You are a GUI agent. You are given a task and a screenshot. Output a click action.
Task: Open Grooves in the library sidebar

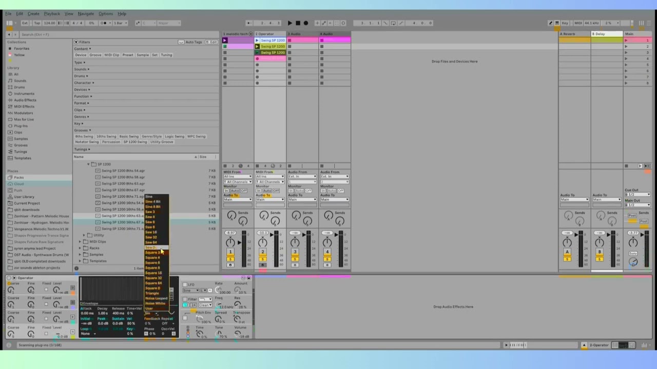click(x=21, y=145)
